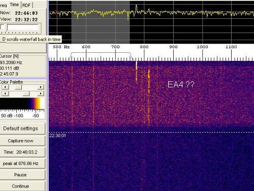The image size is (254, 191).
Task: Click the bright signal trace near 775 Hz
Action: click(136, 72)
